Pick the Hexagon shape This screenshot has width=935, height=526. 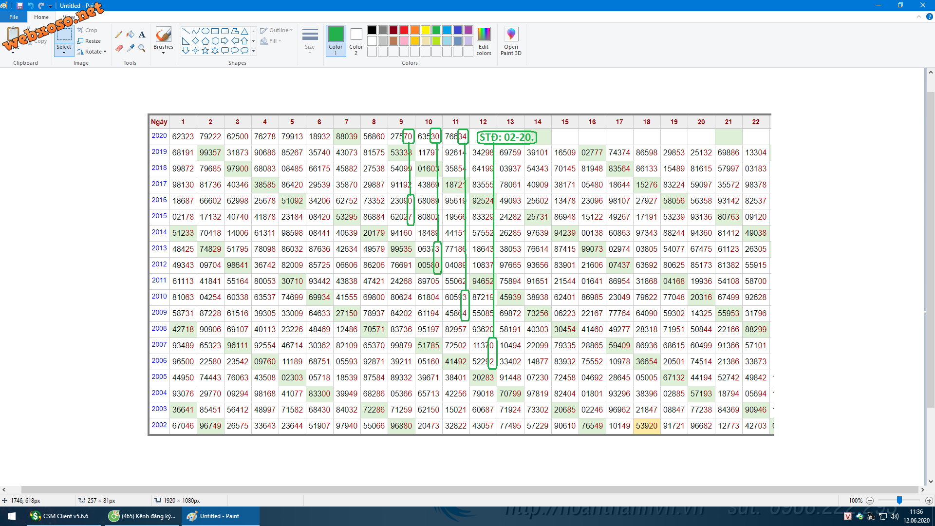click(x=215, y=40)
